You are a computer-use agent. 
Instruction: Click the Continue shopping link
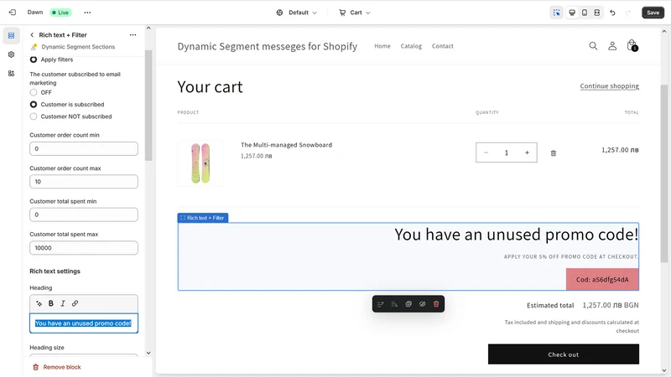tap(610, 86)
